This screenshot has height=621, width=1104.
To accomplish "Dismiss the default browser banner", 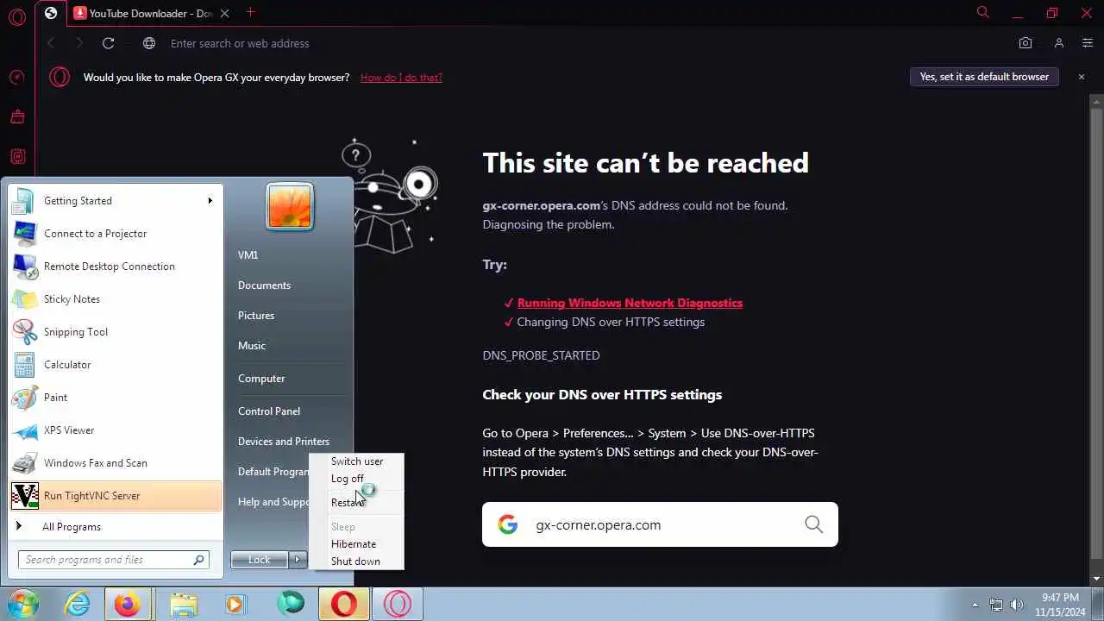I will (x=1081, y=77).
